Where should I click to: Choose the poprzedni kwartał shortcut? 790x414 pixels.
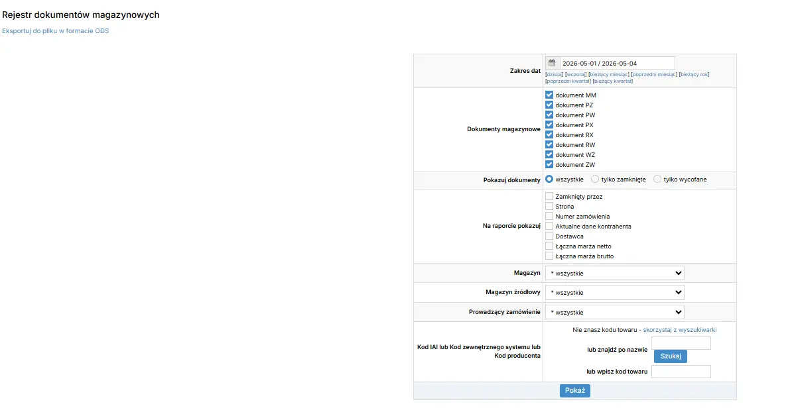coord(568,81)
